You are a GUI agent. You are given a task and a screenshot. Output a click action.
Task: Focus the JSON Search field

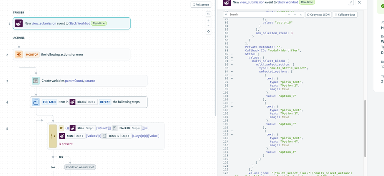click(255, 15)
